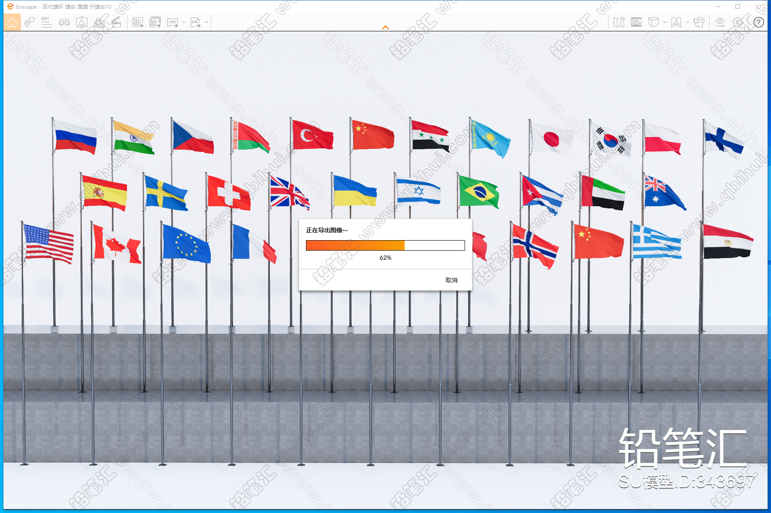Click the binoculars view icon
771x513 pixels.
(x=64, y=22)
